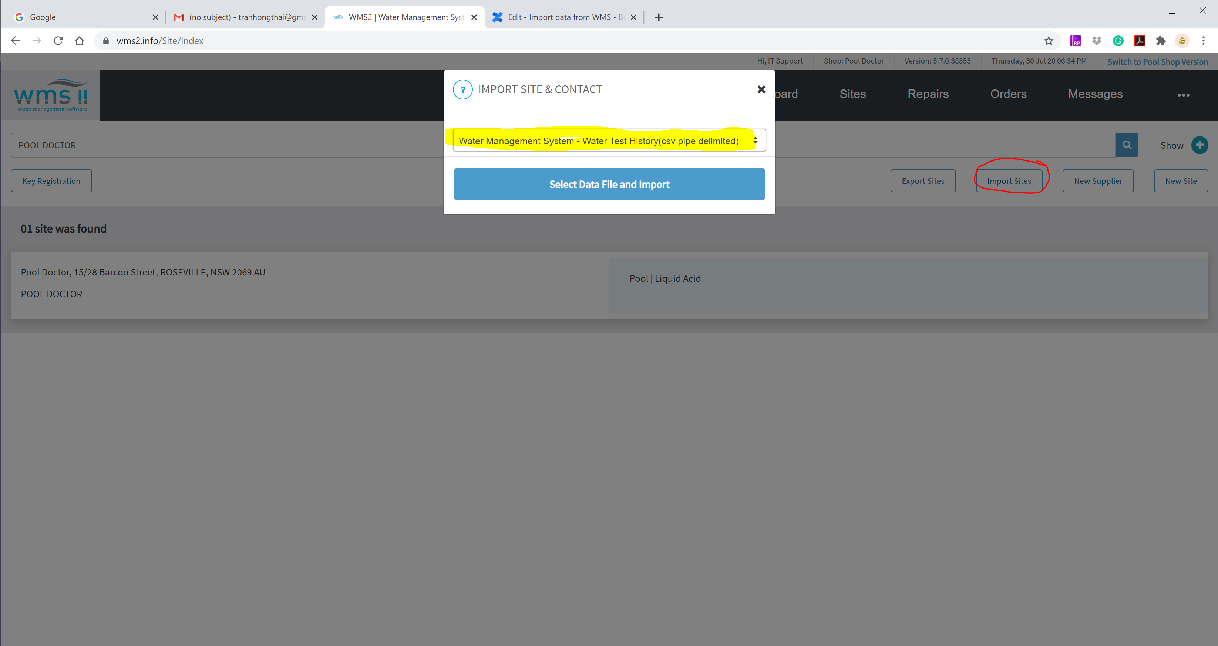Screen dimensions: 1218x646
Task: Click the Hi, IT Support text
Action: tap(780, 61)
